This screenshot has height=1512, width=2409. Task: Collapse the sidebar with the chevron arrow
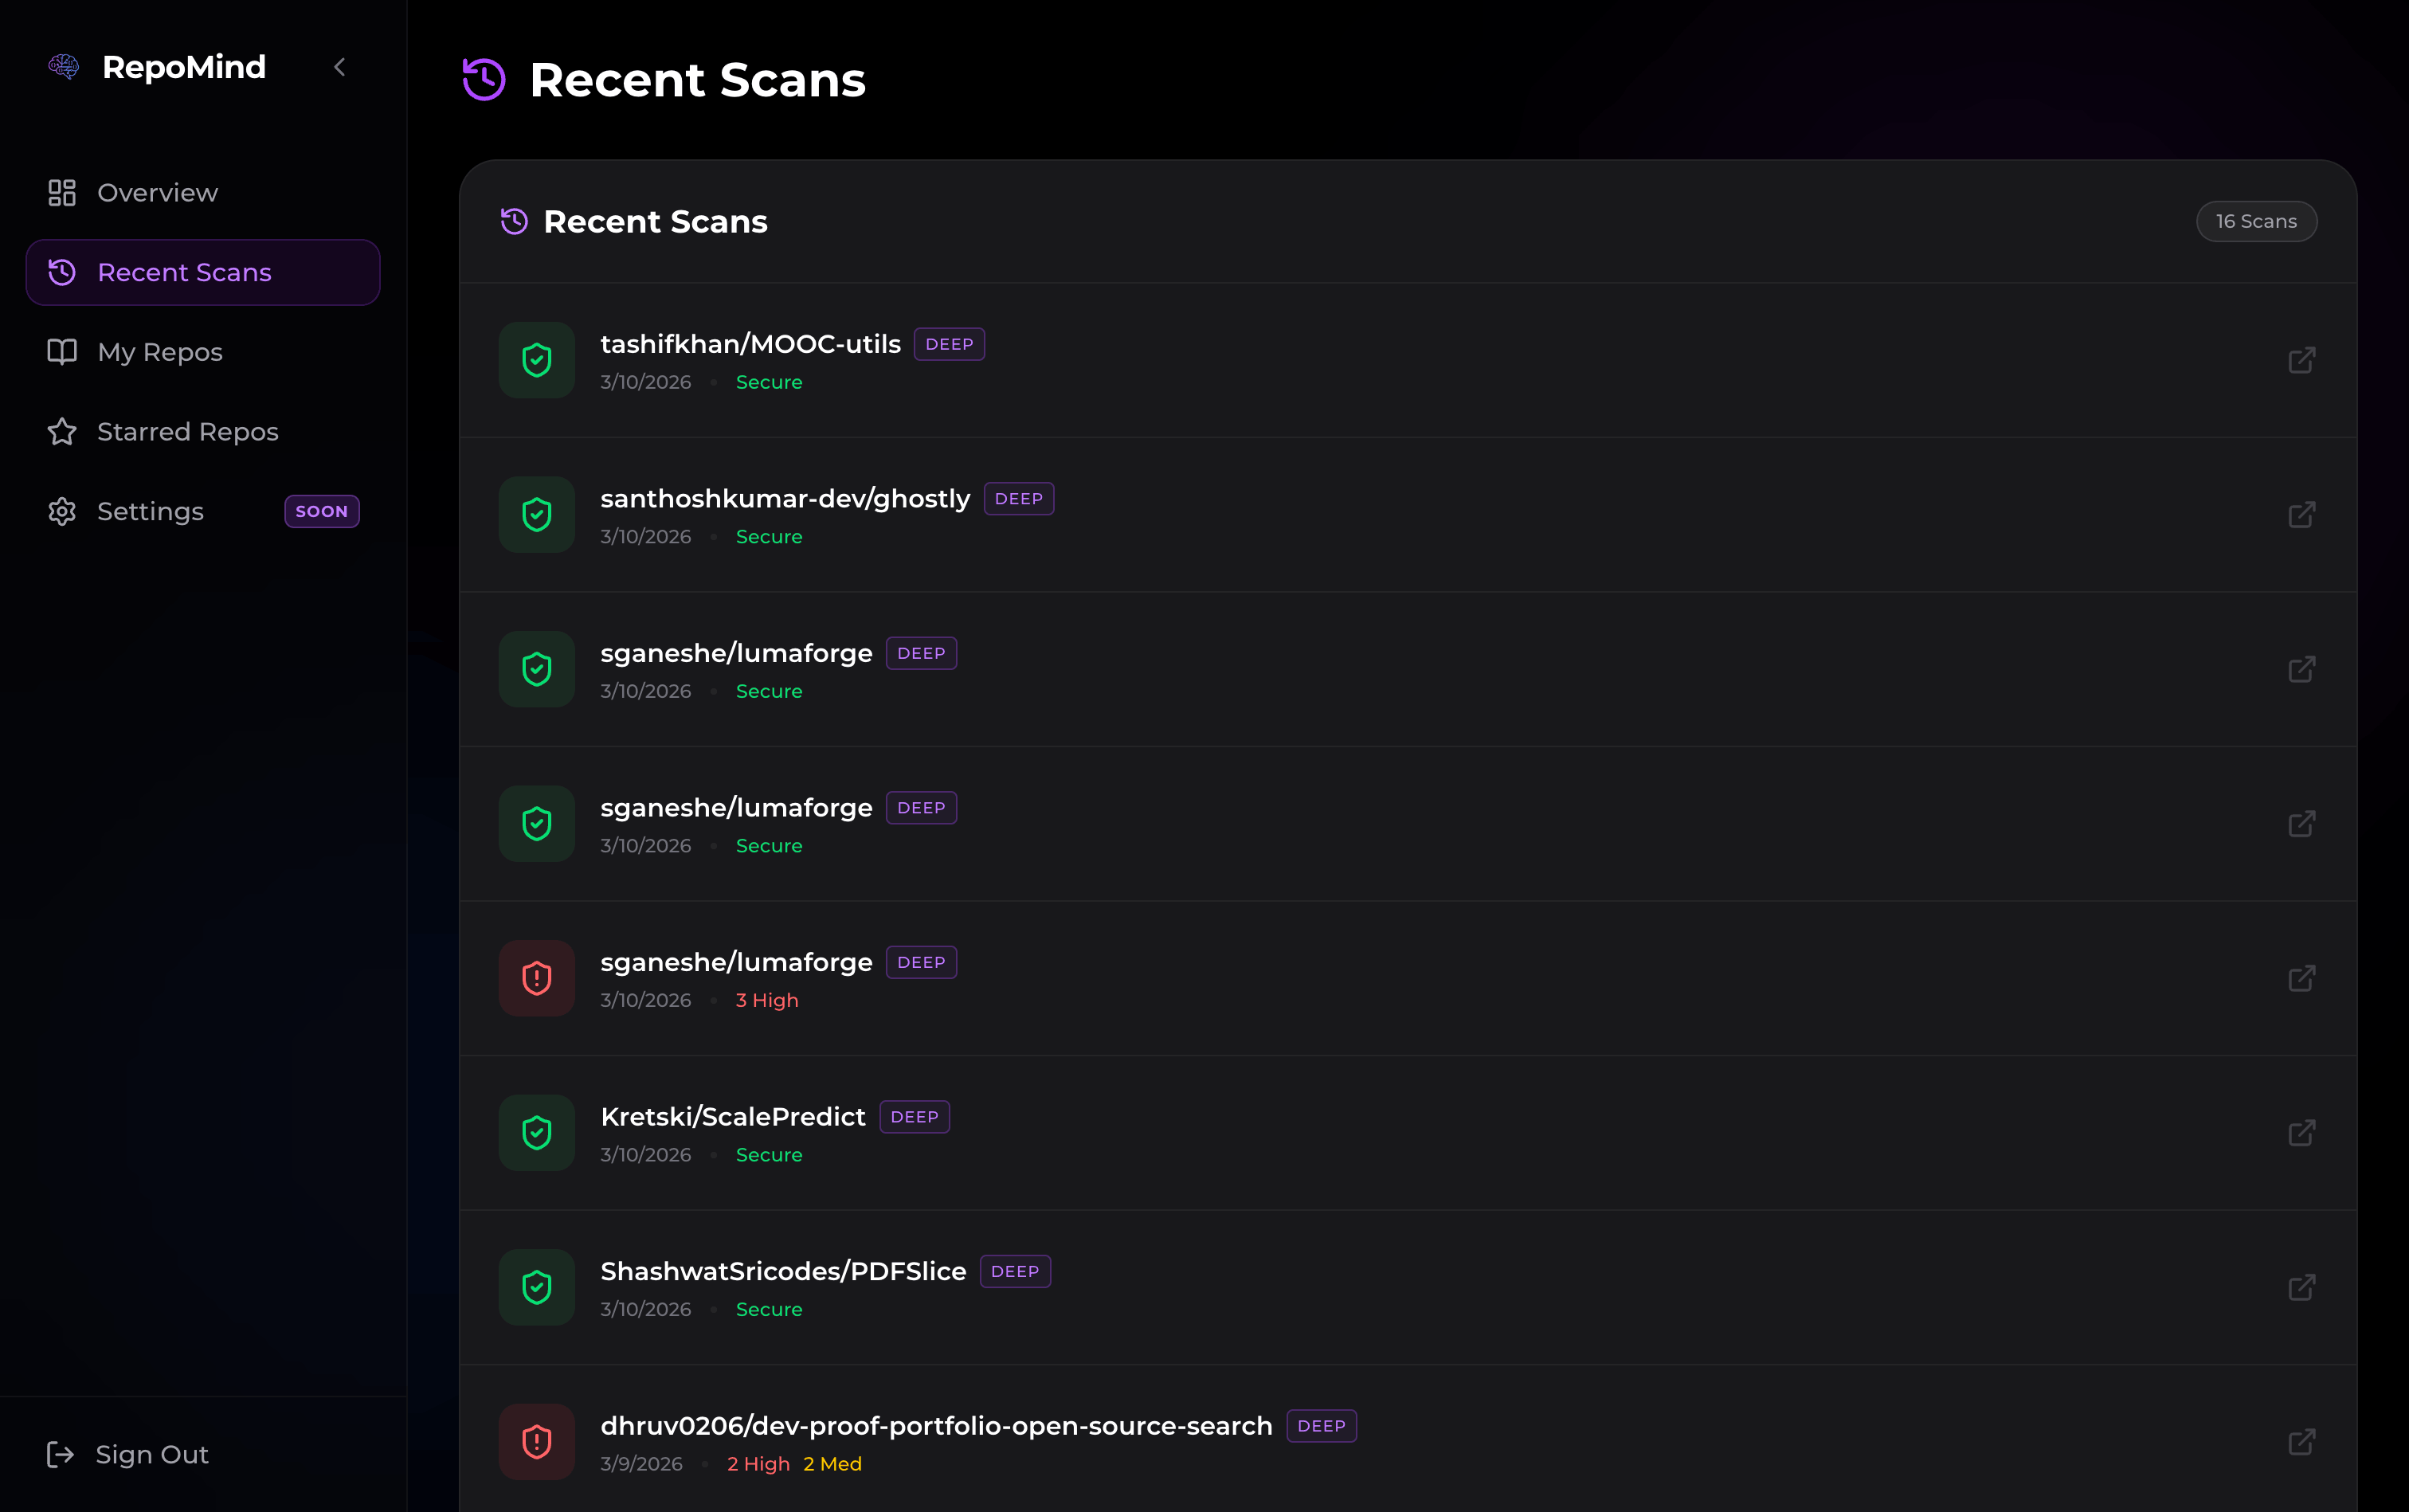pos(340,67)
